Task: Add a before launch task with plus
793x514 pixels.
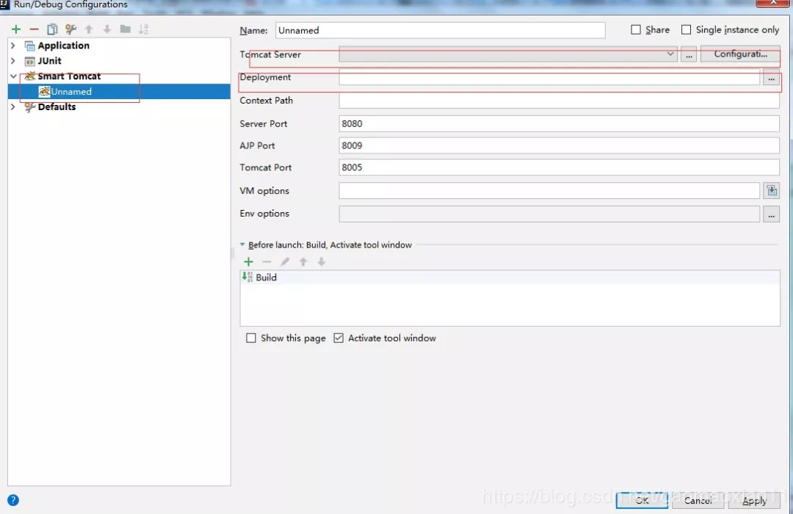Action: (x=248, y=261)
